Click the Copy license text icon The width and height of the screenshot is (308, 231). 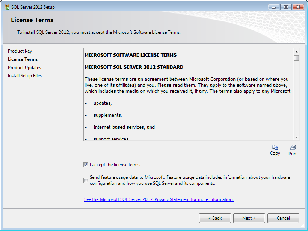pyautogui.click(x=275, y=148)
